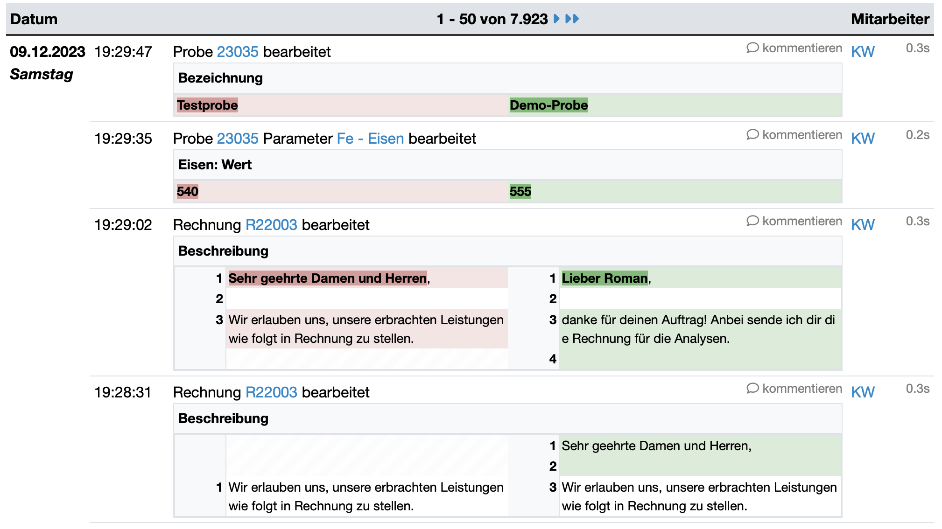The height and width of the screenshot is (529, 942).
Task: Click the Mitarbeiter column header
Action: pyautogui.click(x=889, y=19)
